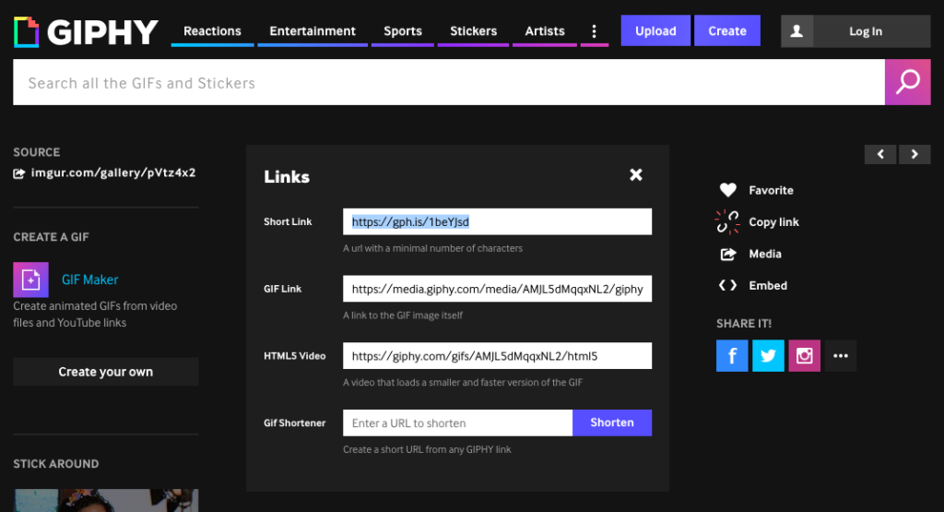Click the Shorten button
Viewport: 944px width, 512px height.
(612, 423)
